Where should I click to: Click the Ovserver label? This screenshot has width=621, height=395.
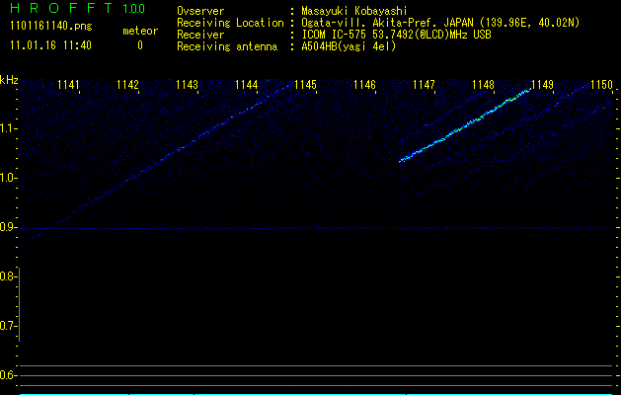pos(200,11)
